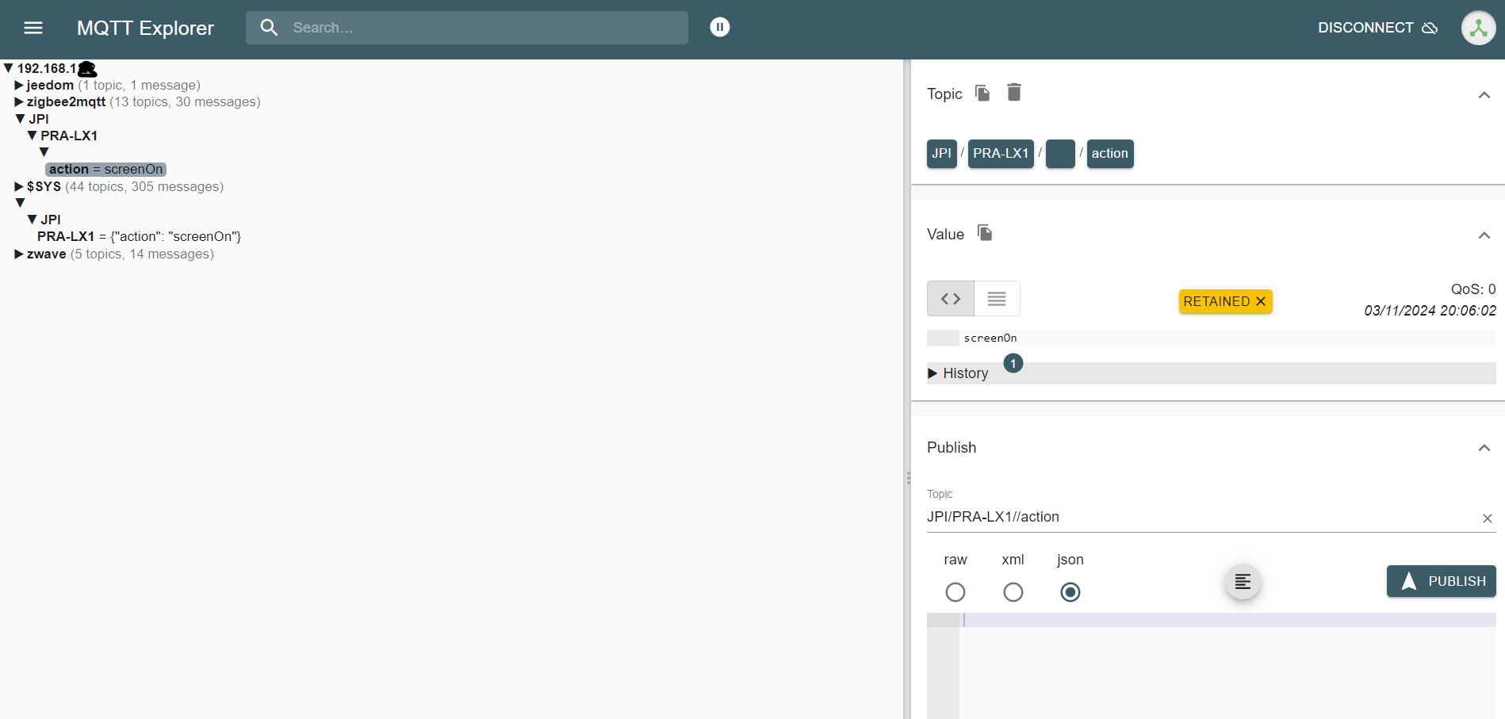This screenshot has width=1505, height=719.
Task: Click the timestamp 03/11/2024 20:06:02
Action: click(x=1430, y=311)
